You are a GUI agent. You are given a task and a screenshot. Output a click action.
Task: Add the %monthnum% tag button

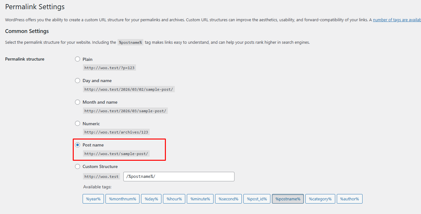123,199
